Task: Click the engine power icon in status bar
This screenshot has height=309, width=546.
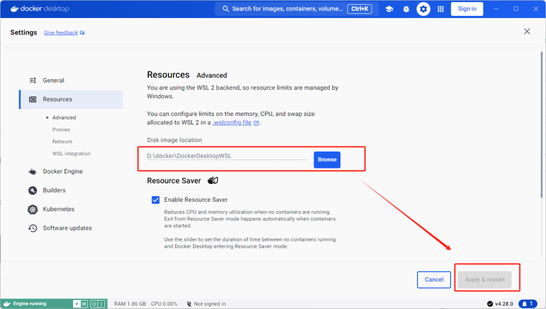Action: (94, 304)
